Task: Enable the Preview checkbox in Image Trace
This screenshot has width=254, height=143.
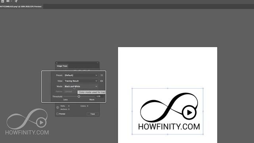Action: [x=57, y=114]
